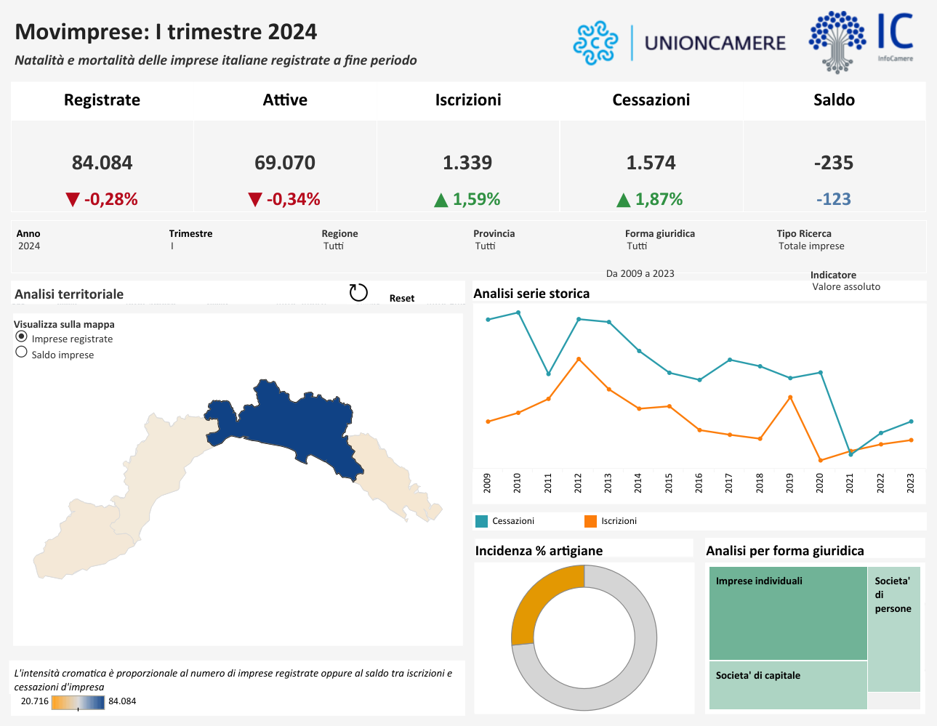Viewport: 937px width, 726px height.
Task: Select the Saldo imprese radio button
Action: click(x=22, y=352)
